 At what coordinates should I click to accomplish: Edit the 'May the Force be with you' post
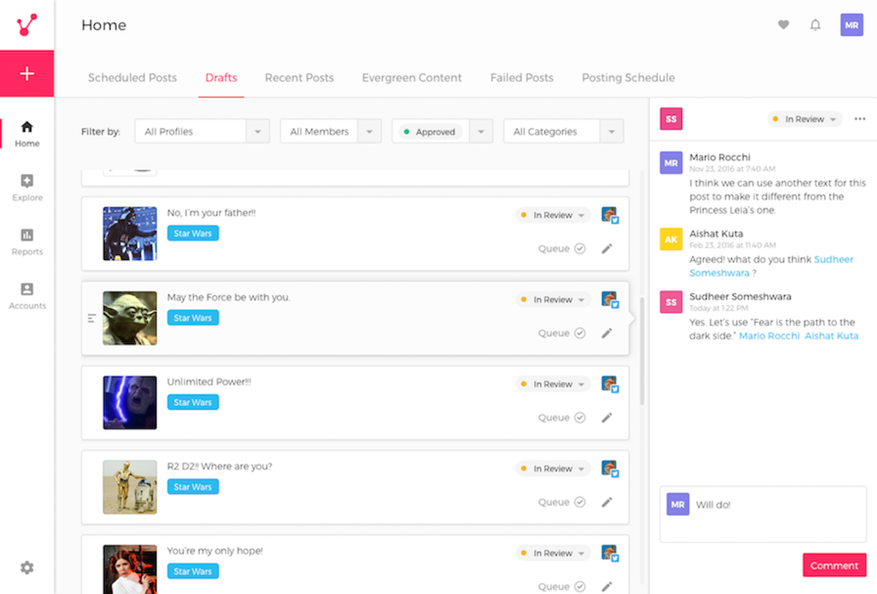607,333
